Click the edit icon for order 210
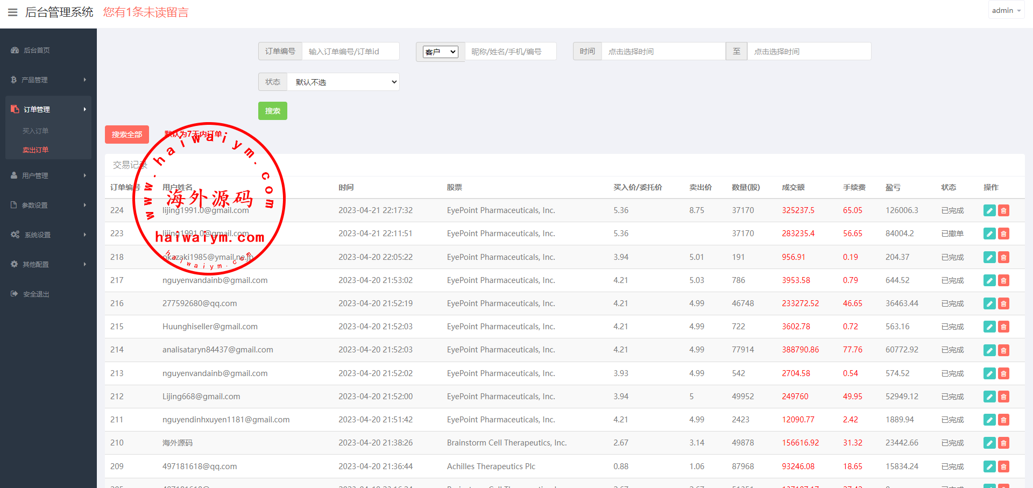This screenshot has width=1033, height=488. [x=989, y=443]
